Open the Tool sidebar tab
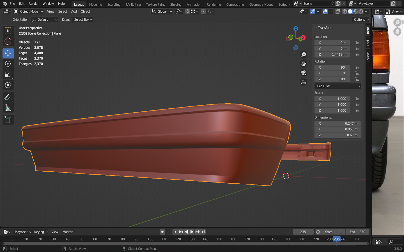This screenshot has width=404, height=252. 368,43
